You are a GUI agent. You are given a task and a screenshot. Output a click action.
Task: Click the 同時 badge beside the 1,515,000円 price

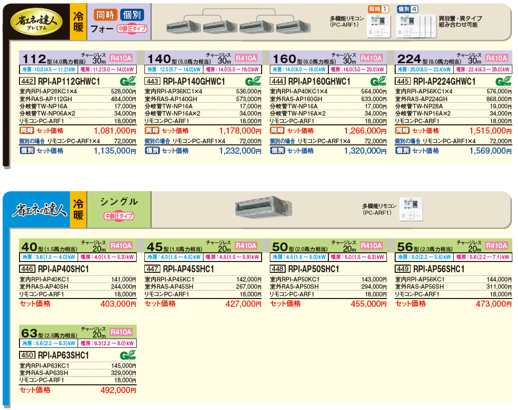tap(402, 131)
